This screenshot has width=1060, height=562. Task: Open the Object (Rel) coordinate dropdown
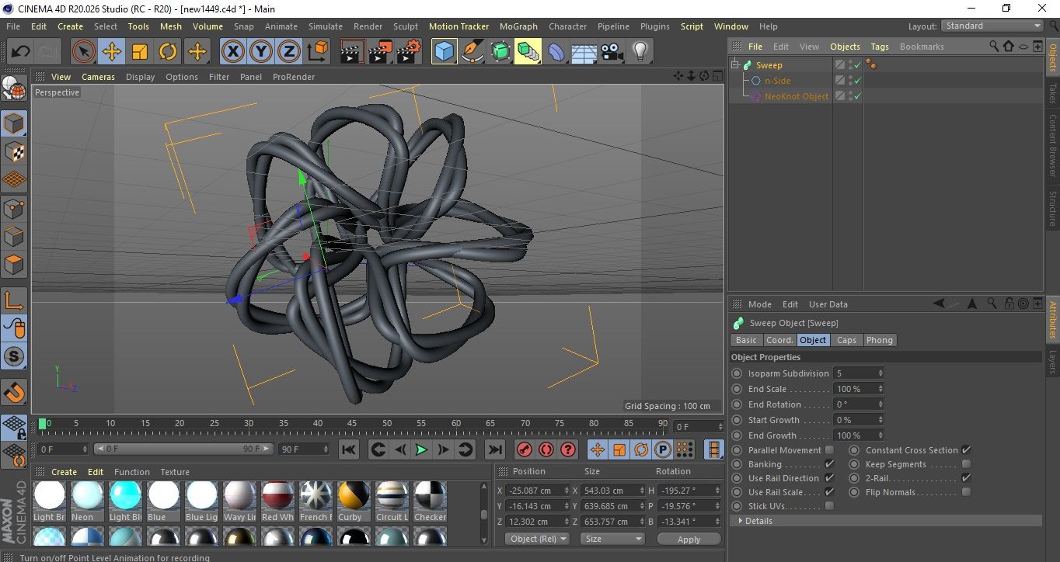click(537, 539)
